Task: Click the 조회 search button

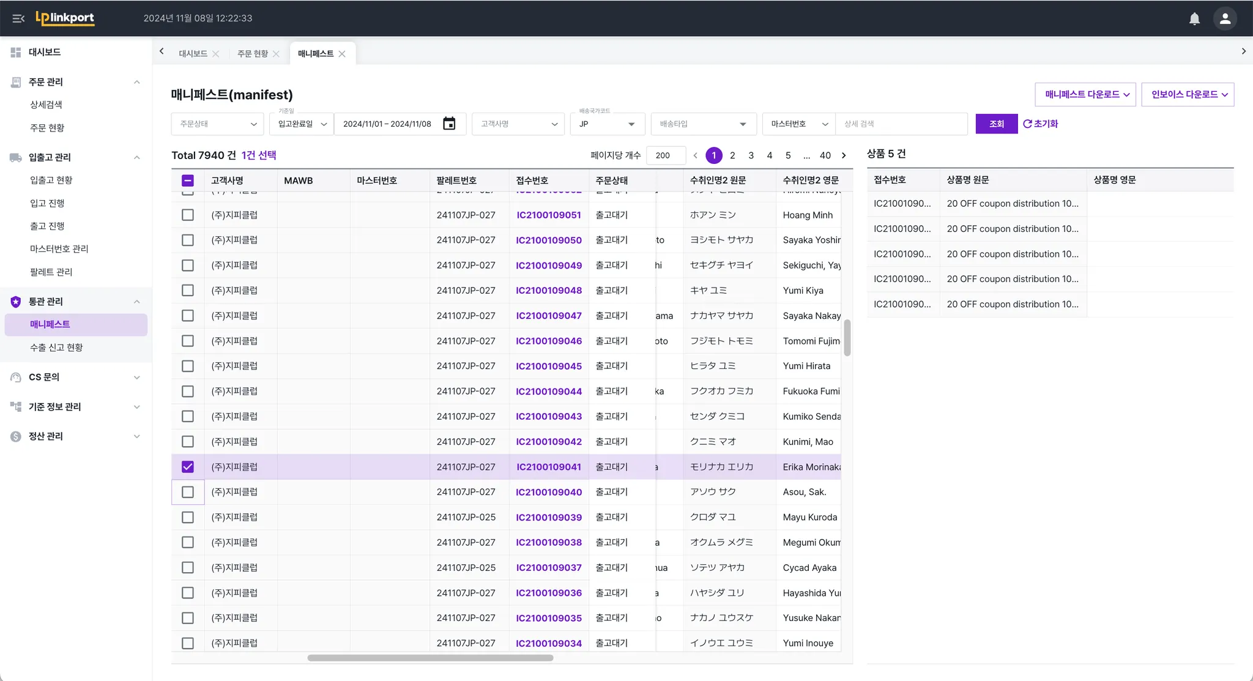Action: tap(996, 124)
